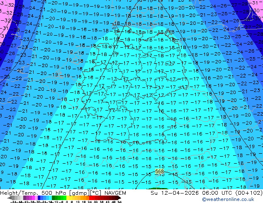Click the -54 legend scale value
263x203 pixels.
pos(13,202)
